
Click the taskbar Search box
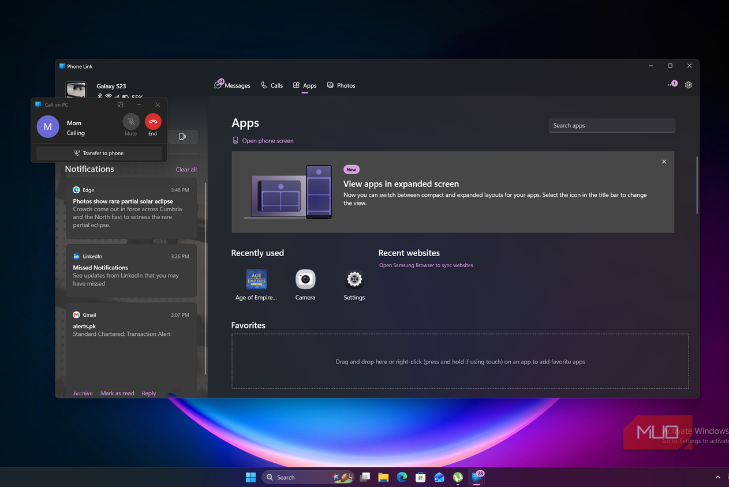pyautogui.click(x=309, y=477)
